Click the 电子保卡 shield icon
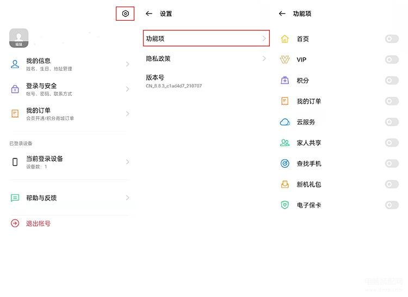The image size is (408, 297). tap(285, 205)
